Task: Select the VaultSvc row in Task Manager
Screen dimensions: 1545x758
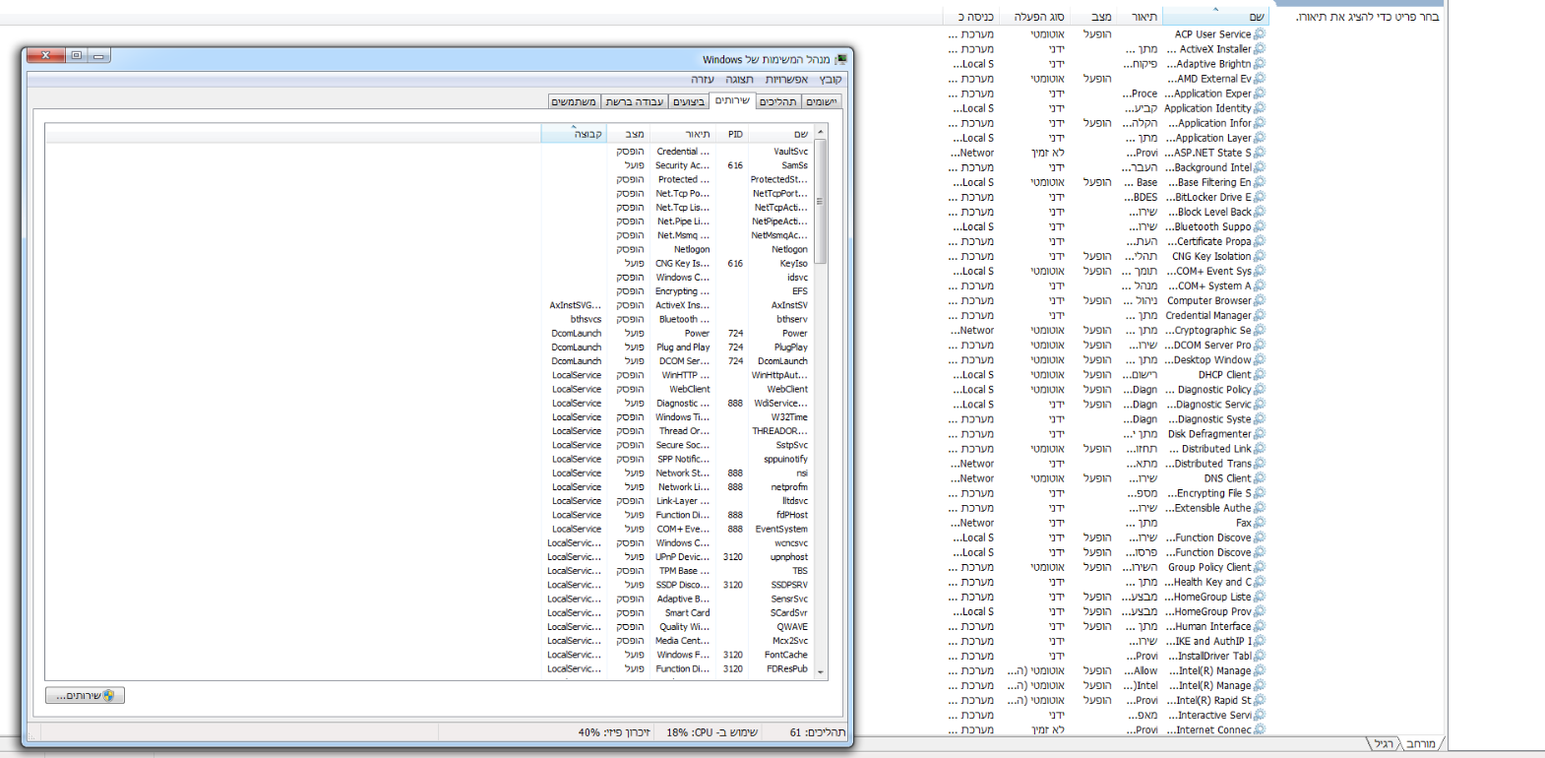Action: click(x=429, y=152)
